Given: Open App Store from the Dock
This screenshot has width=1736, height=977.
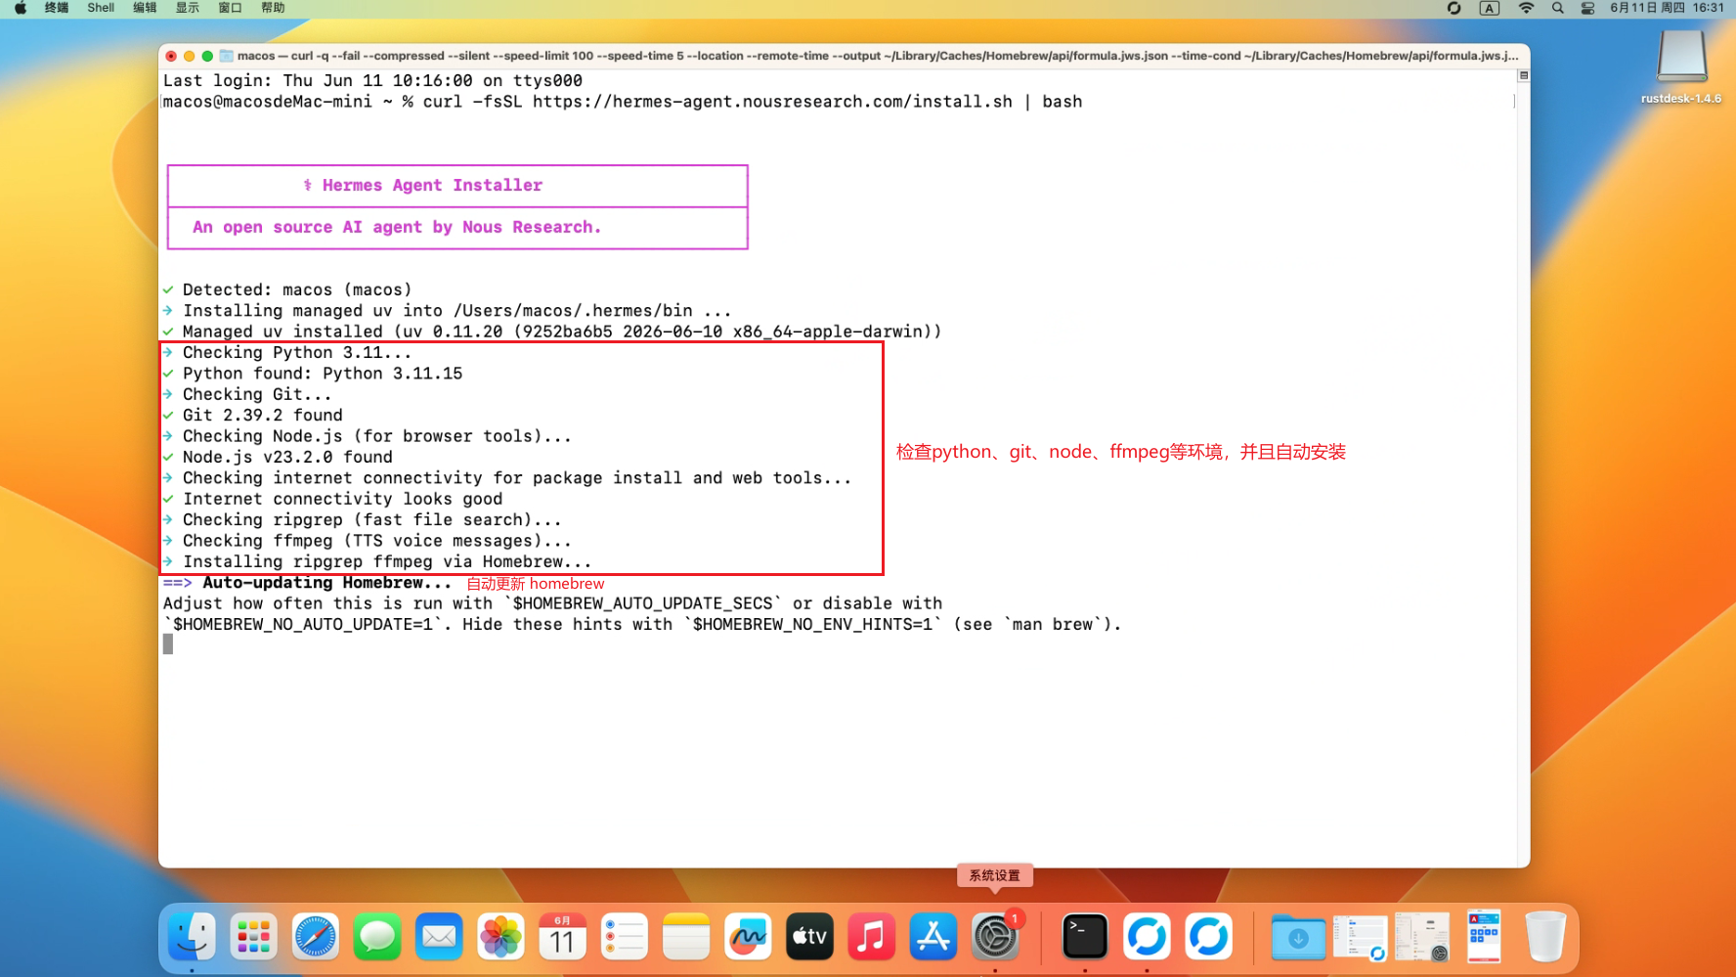Looking at the screenshot, I should 933,937.
